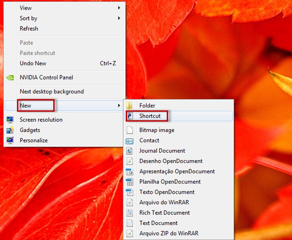This screenshot has height=240, width=292.
Task: Click the NVIDIA logo icon
Action: [x=10, y=78]
